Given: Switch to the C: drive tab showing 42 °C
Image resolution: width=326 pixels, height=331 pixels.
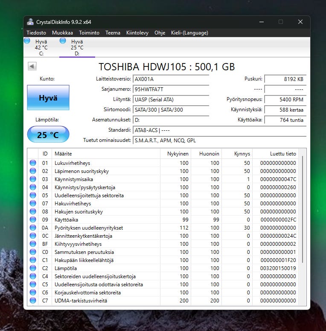Looking at the screenshot, I should click(x=41, y=47).
